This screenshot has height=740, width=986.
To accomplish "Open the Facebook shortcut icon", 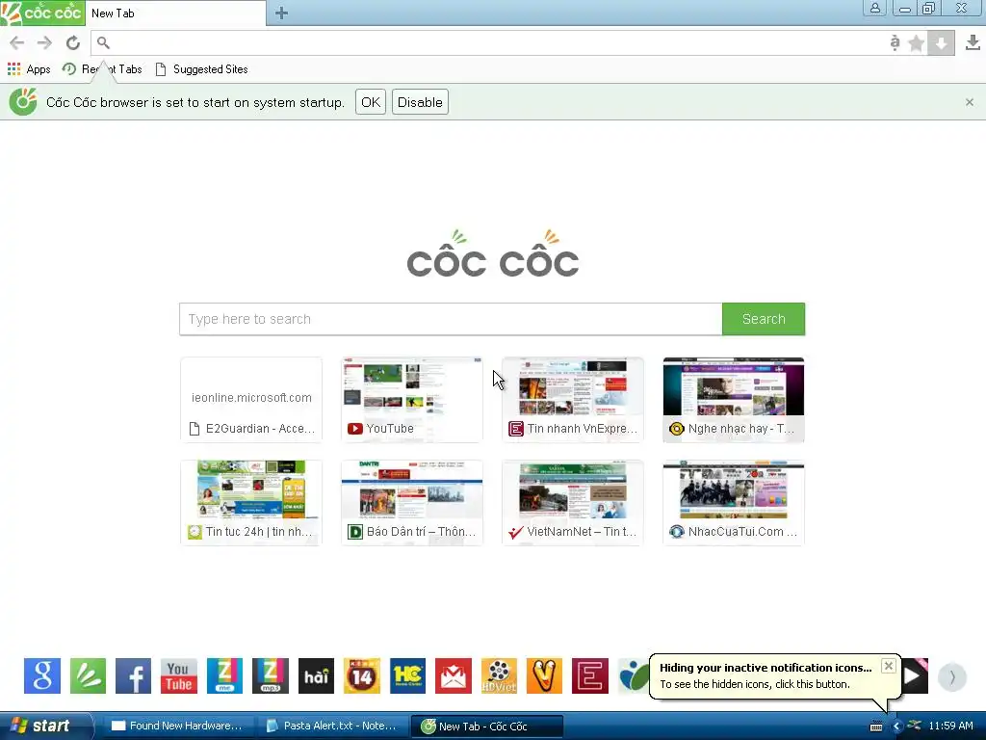I will pyautogui.click(x=133, y=675).
